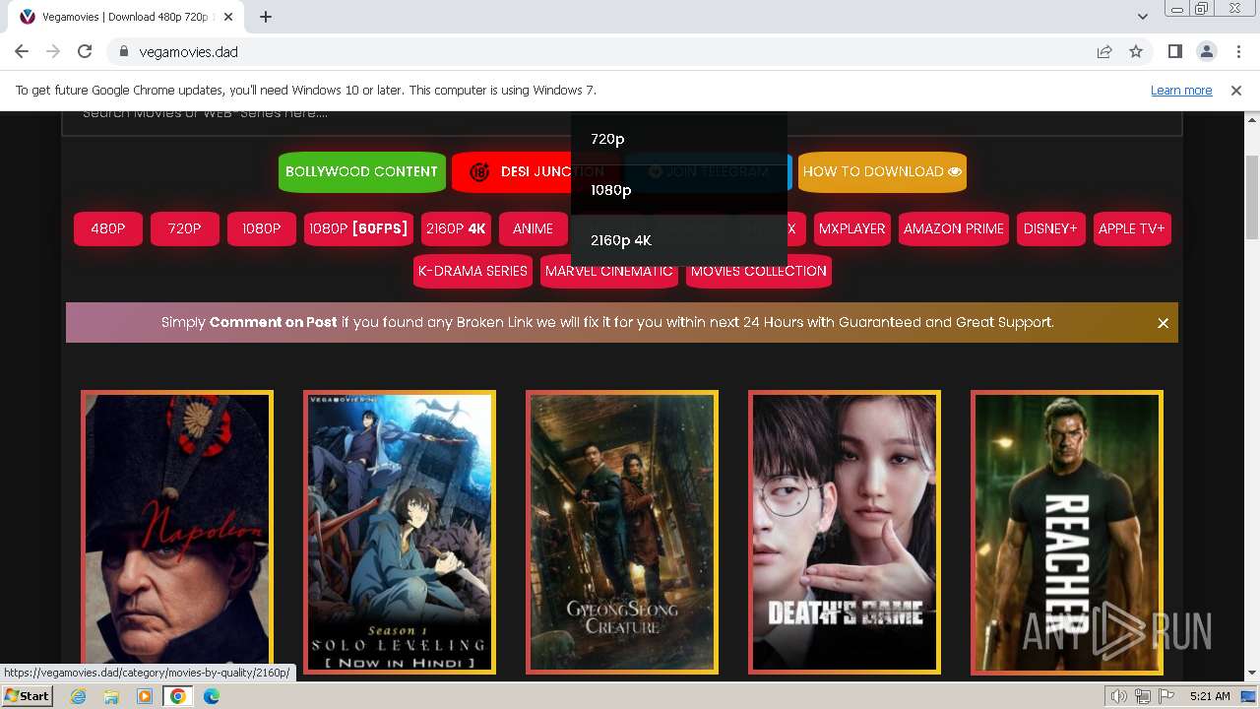Open the Chrome profile avatar
Viewport: 1260px width, 709px height.
1206,51
